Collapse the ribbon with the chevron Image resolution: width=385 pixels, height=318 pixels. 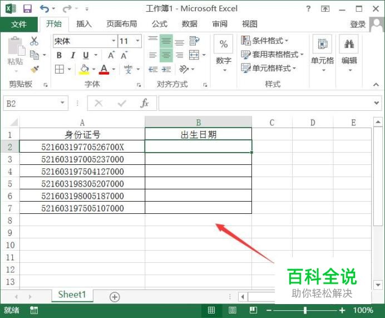(376, 85)
